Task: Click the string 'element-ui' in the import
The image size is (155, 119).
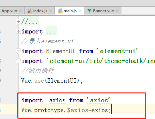Action: click(x=117, y=51)
